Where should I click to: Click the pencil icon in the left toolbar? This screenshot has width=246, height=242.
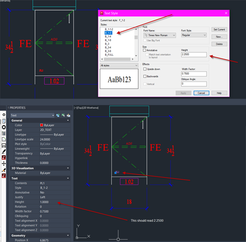(x=4, y=151)
